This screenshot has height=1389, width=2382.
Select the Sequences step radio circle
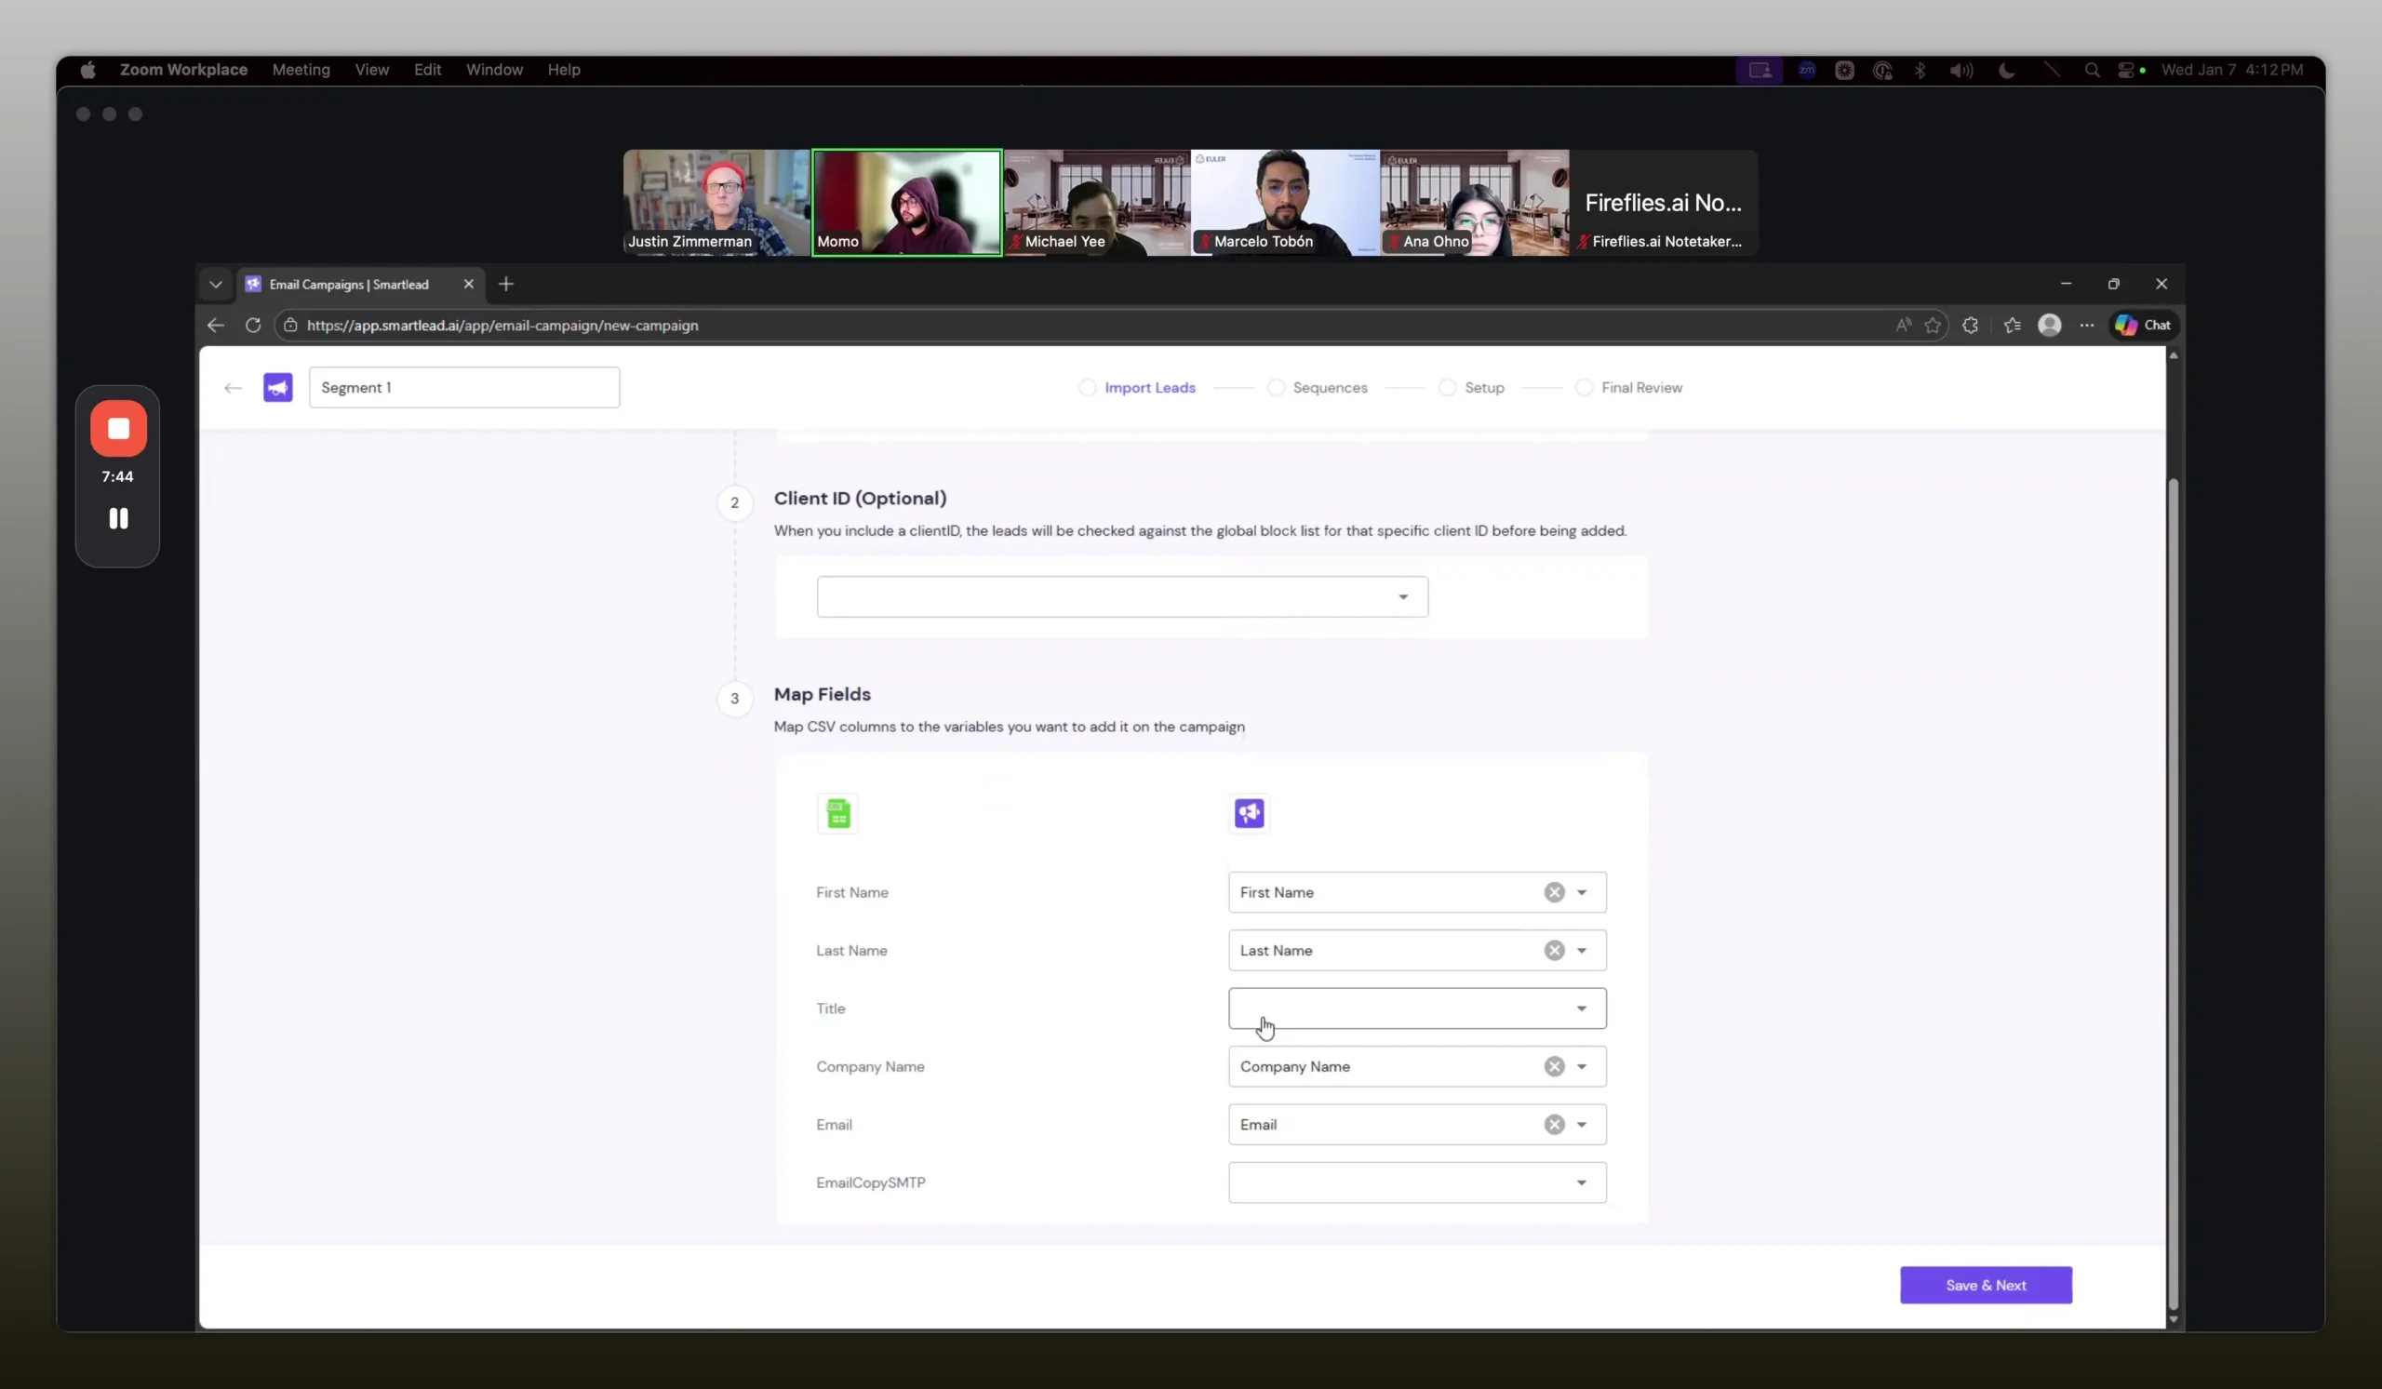[x=1276, y=387]
